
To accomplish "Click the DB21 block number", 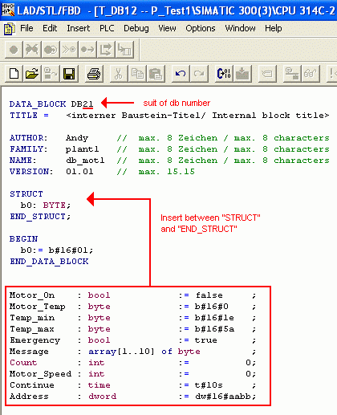I will click(82, 104).
